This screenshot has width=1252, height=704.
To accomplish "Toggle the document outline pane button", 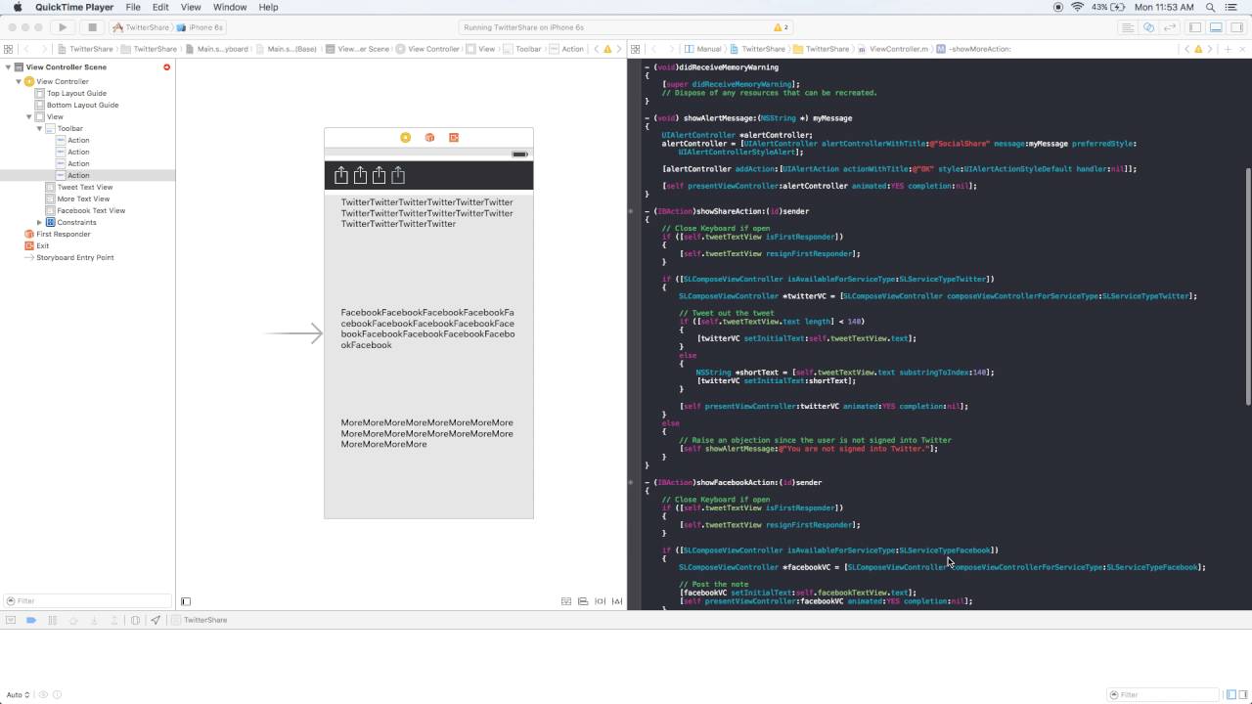I will 186,601.
